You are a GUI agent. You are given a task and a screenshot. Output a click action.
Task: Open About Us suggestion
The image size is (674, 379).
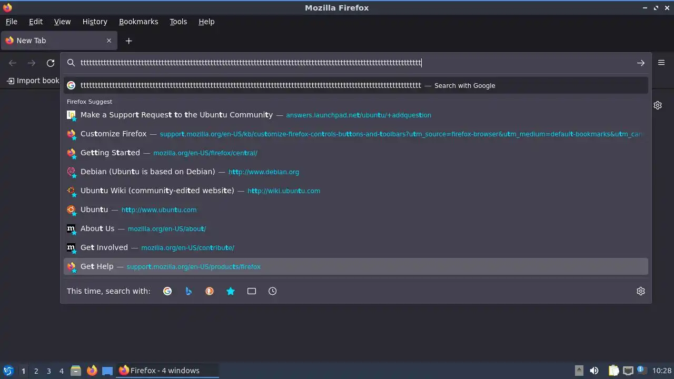point(356,228)
